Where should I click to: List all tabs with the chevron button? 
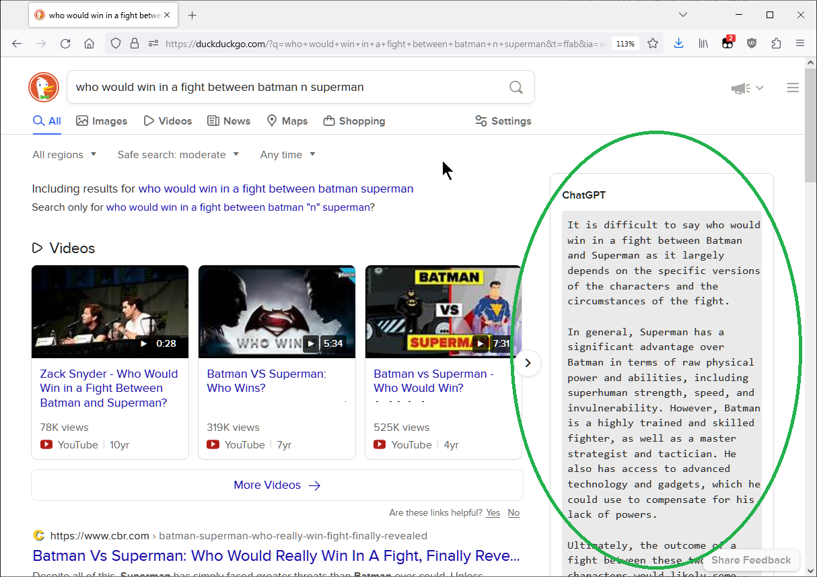click(683, 15)
